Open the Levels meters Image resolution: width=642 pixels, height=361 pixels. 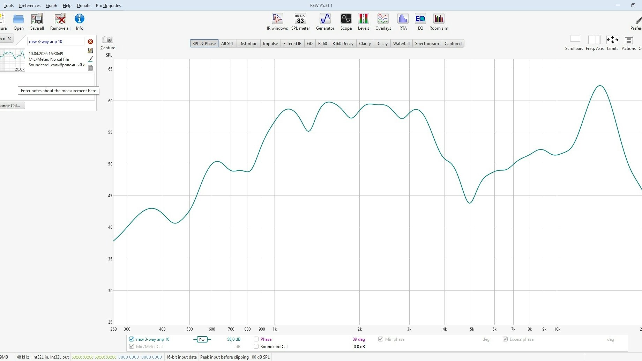point(364,22)
